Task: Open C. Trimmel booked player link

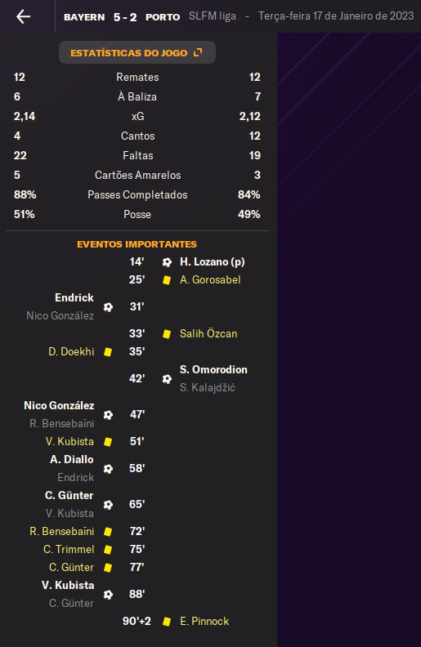Action: click(x=69, y=550)
